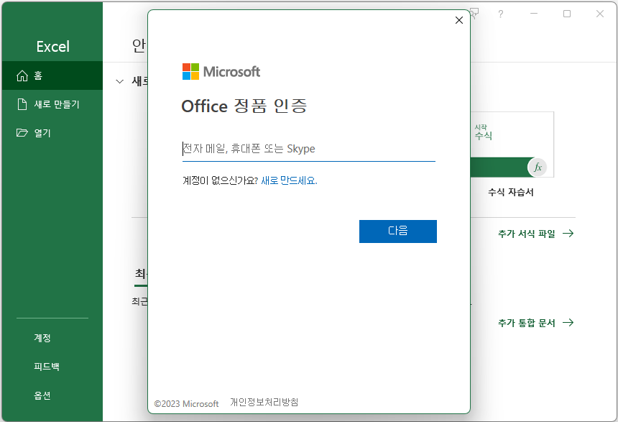Open 새로 만들기 in sidebar
Viewport: 618px width, 422px height.
pos(52,104)
